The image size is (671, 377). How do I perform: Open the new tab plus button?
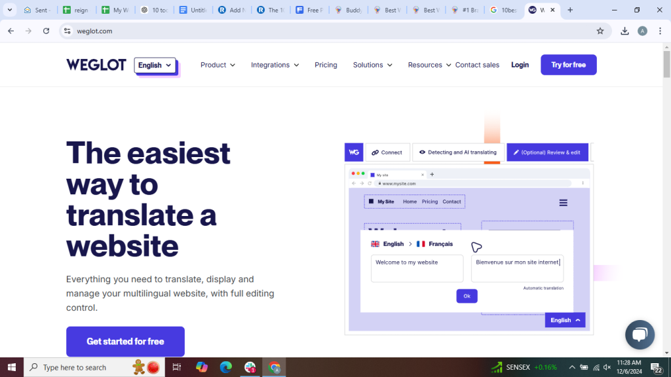pyautogui.click(x=570, y=10)
